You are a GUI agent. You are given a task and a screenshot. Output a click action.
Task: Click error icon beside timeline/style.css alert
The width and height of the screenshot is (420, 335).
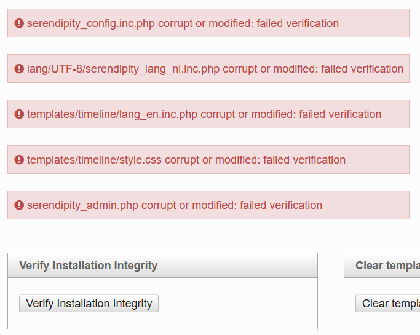coord(19,160)
